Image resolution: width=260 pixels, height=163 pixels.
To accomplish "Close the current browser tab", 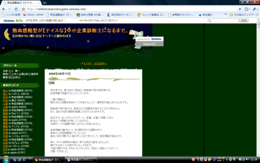I will tap(39, 3).
